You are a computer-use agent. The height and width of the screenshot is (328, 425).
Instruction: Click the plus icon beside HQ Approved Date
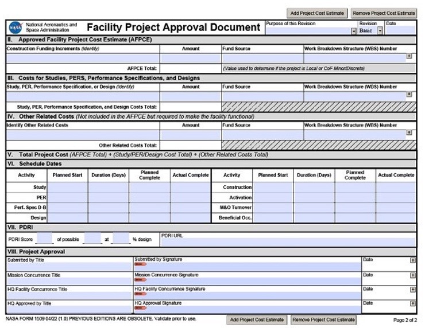(x=412, y=303)
